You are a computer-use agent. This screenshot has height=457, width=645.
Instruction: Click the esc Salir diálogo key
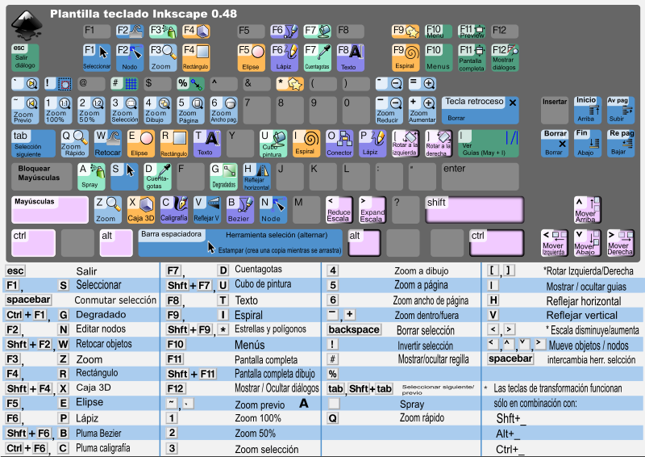pyautogui.click(x=25, y=57)
